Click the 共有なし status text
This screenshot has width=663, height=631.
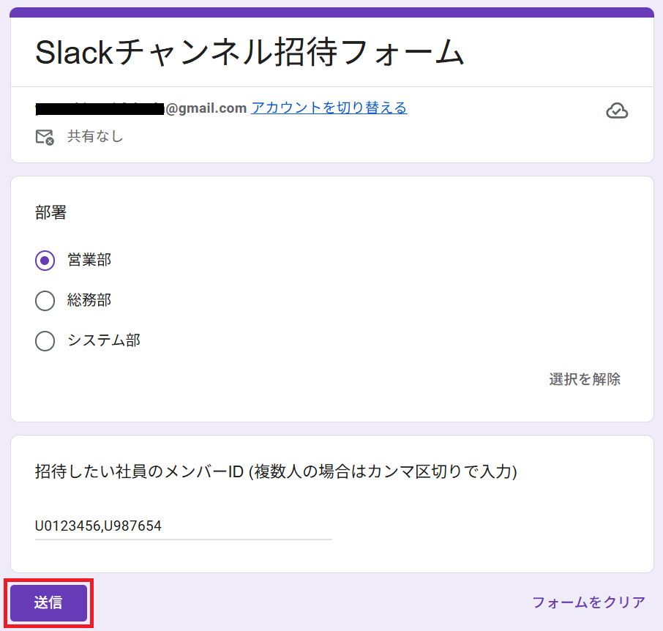tap(95, 136)
